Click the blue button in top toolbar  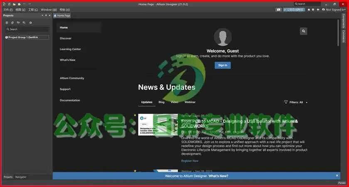click(294, 10)
